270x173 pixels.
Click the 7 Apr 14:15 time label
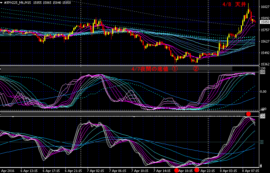click(x=162, y=171)
